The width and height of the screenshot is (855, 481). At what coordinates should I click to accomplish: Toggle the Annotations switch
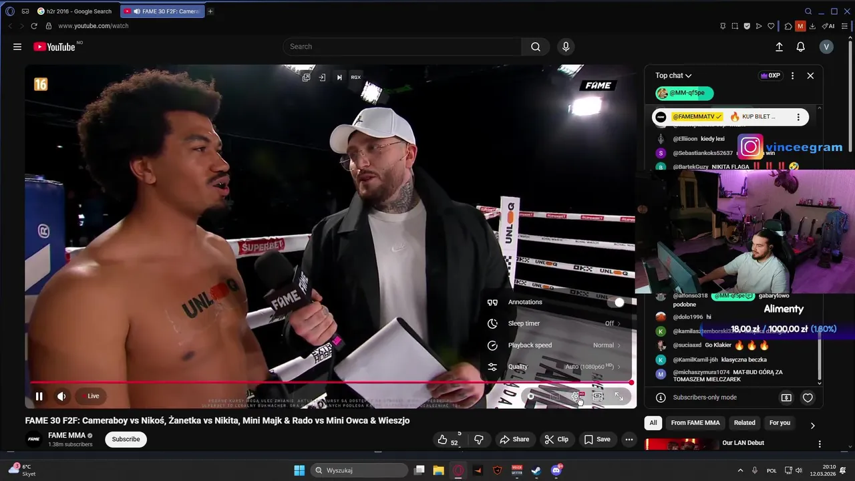click(615, 303)
